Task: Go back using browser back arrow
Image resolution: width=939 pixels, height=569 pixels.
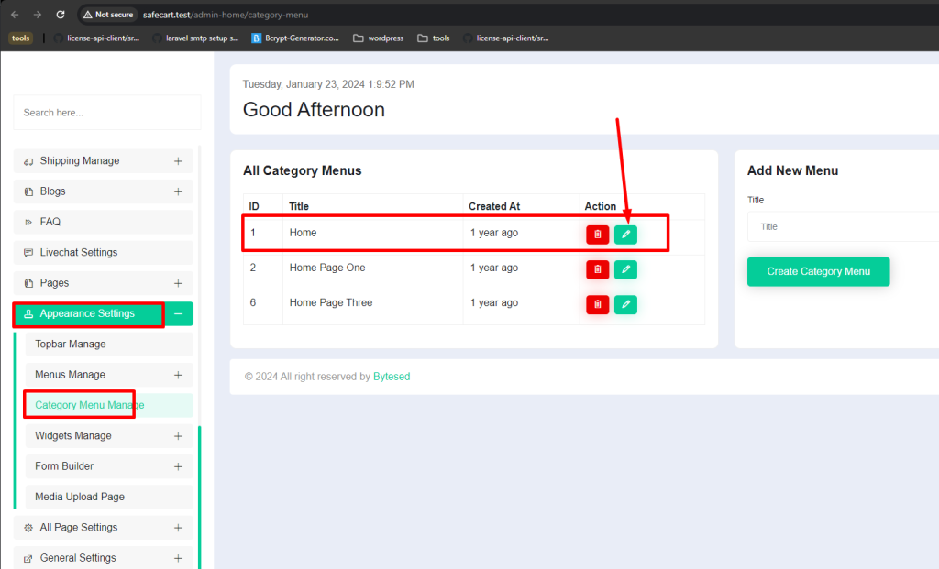Action: tap(15, 15)
